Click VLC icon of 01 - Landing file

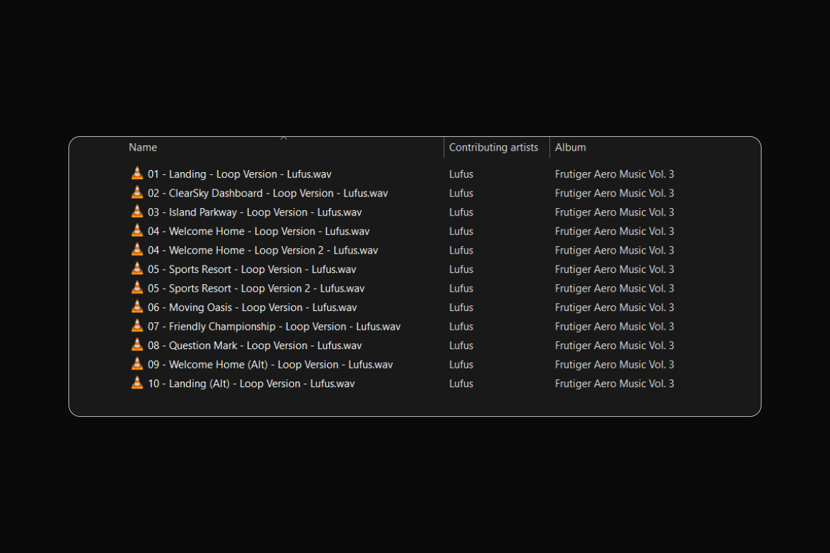coord(137,174)
